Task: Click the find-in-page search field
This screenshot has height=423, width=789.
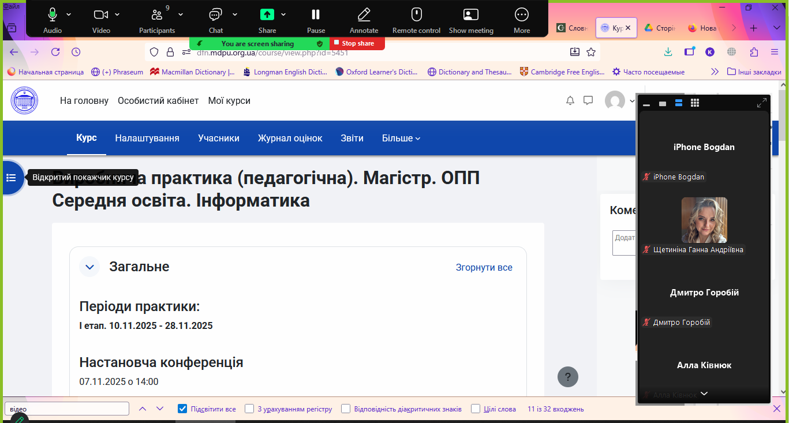Action: tap(67, 409)
